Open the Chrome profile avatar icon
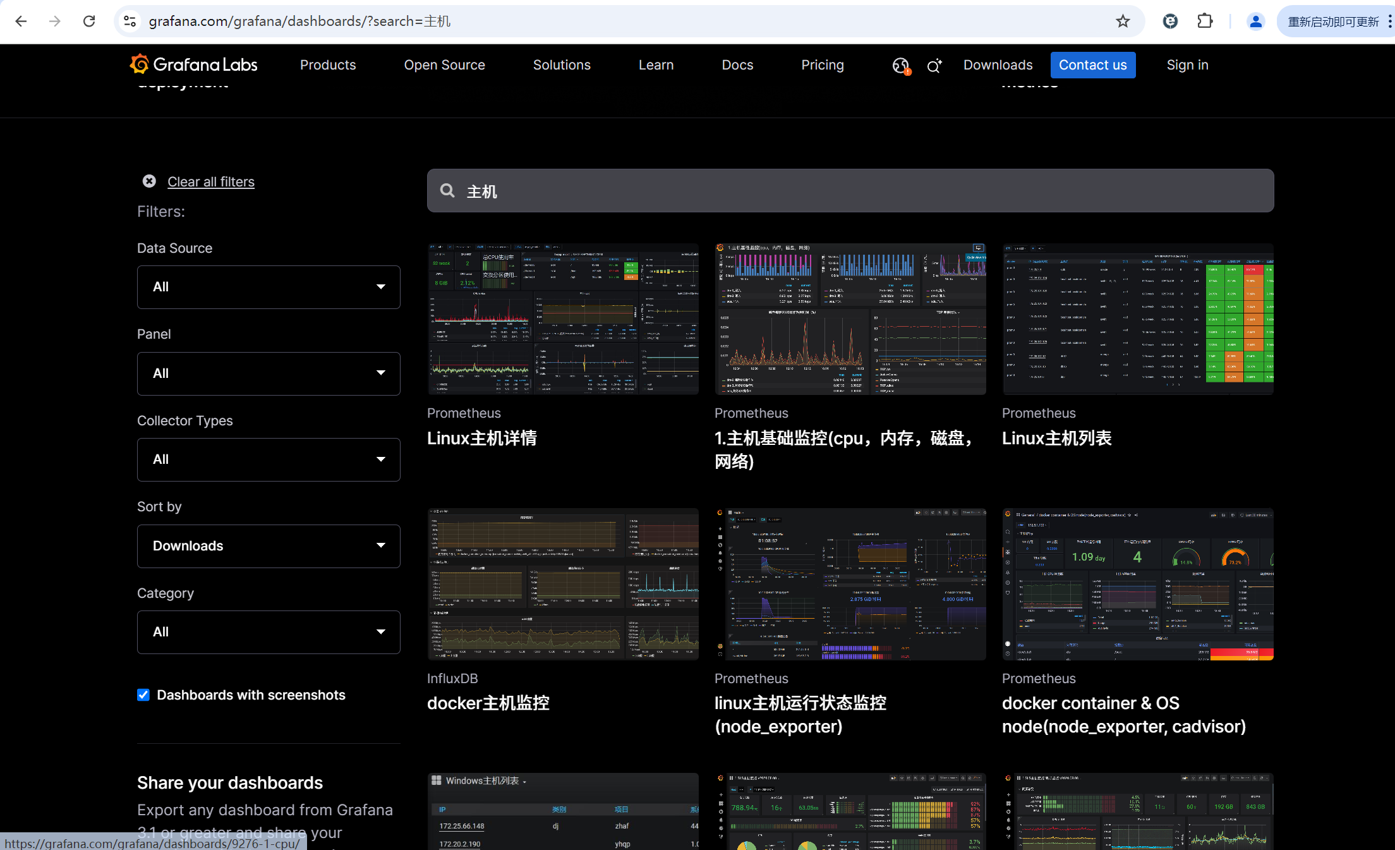1395x850 pixels. click(1255, 21)
